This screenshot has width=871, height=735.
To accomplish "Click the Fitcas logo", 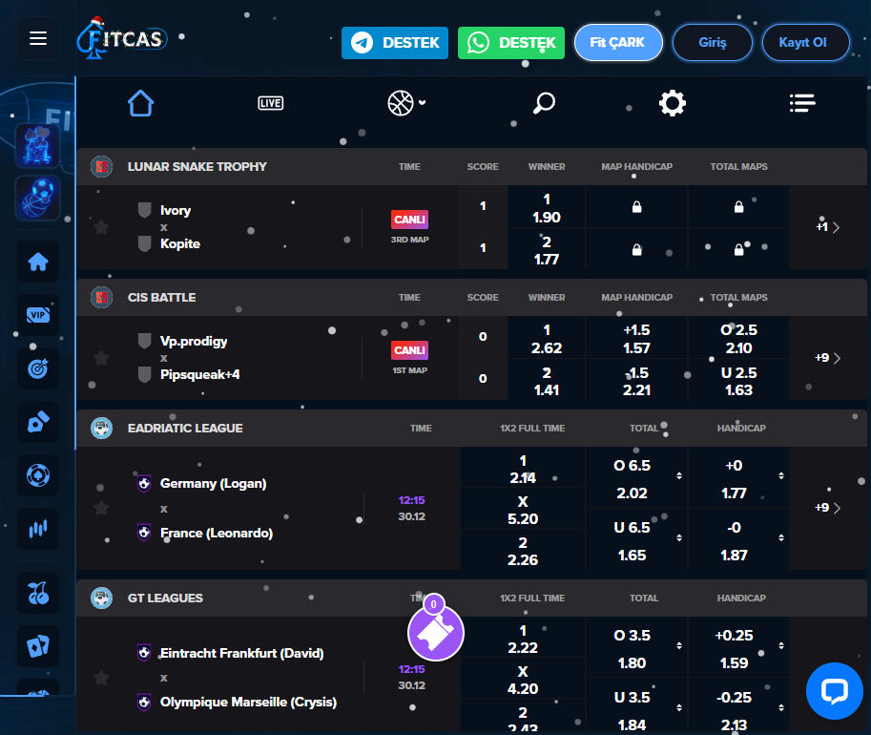I will (x=122, y=38).
